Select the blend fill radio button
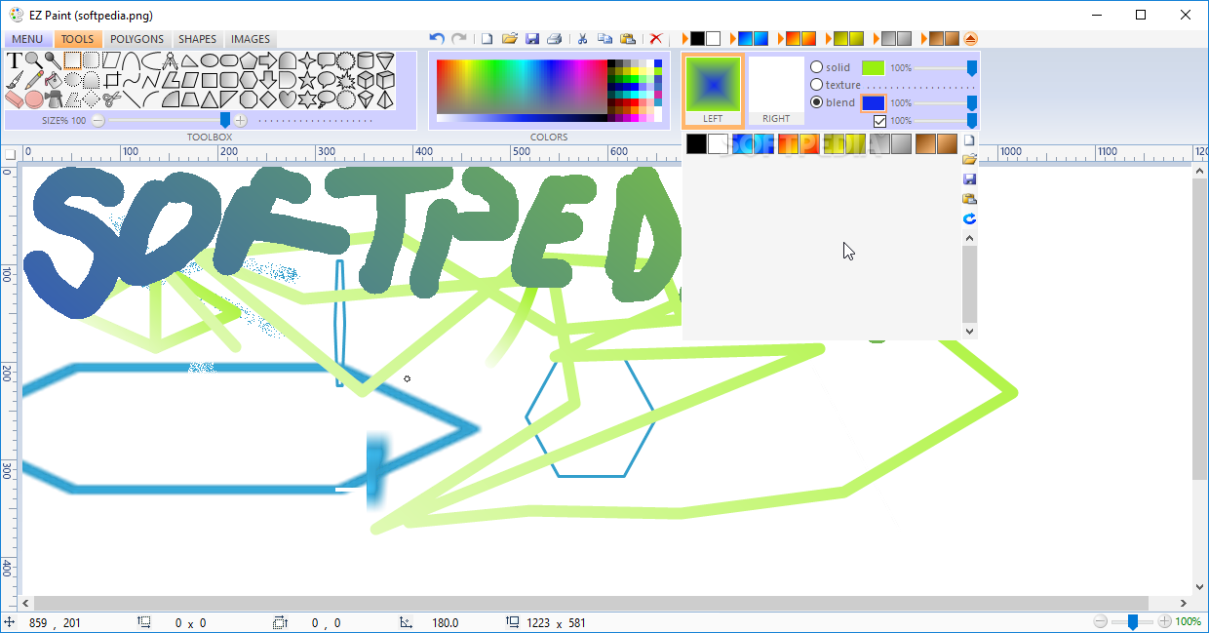Screen dimensions: 1209x633 (816, 102)
